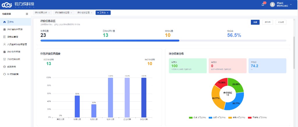Open the user account dropdown arrow

[x=291, y=4]
